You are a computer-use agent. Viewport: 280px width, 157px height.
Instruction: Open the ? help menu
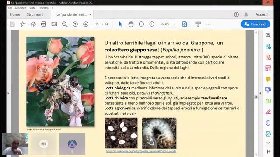click(x=52, y=8)
